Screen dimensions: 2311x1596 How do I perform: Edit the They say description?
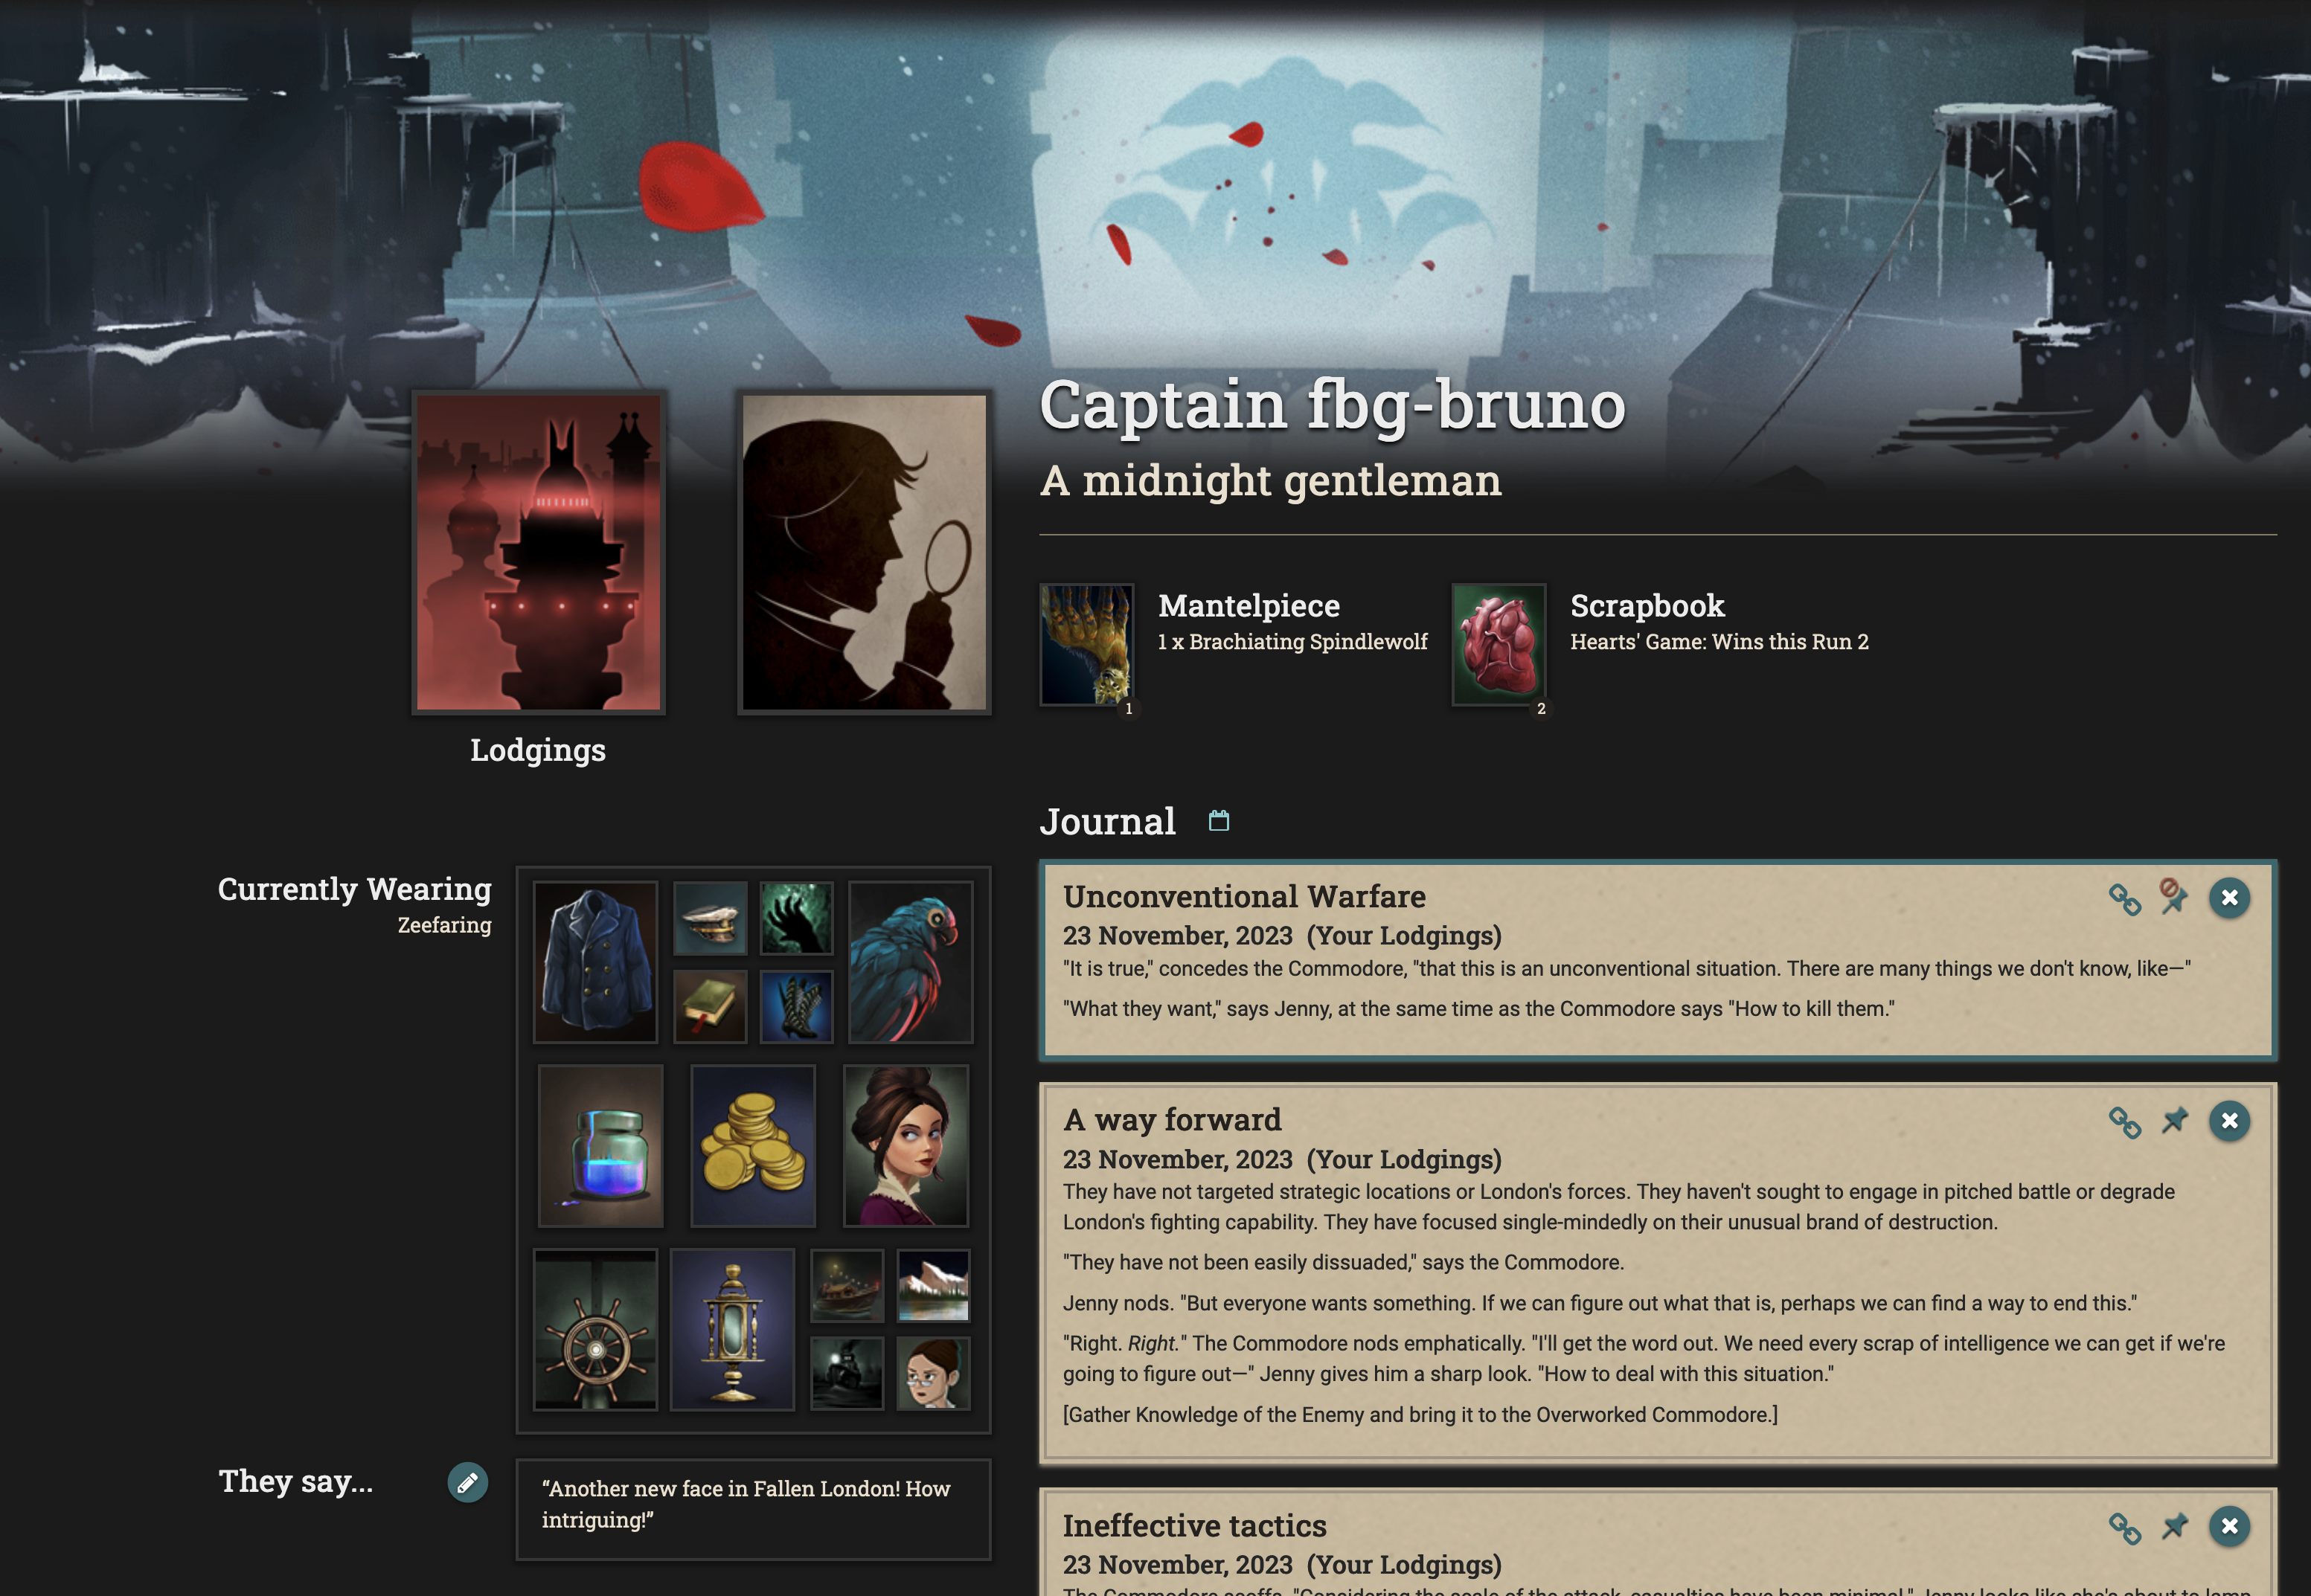[x=467, y=1483]
